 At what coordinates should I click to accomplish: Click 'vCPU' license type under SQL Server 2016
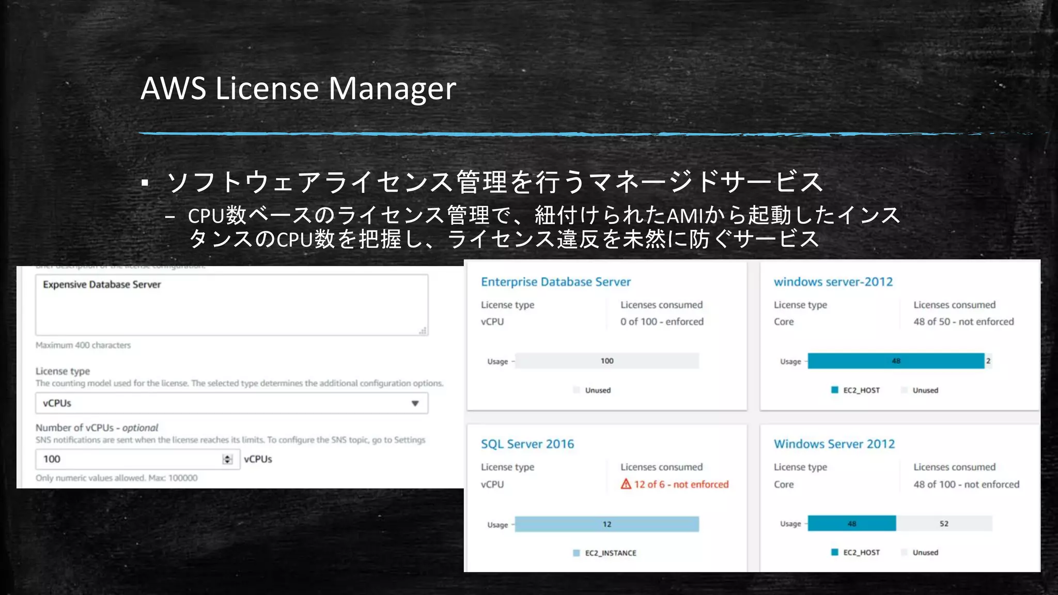pyautogui.click(x=492, y=484)
